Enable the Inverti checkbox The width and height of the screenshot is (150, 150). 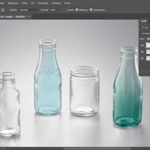pyautogui.click(x=65, y=10)
